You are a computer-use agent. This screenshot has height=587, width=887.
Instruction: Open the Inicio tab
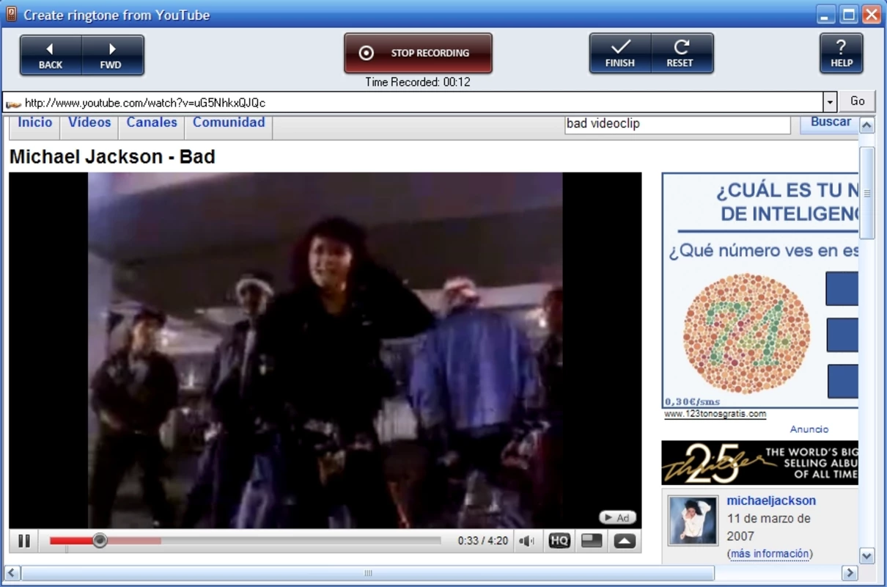35,123
